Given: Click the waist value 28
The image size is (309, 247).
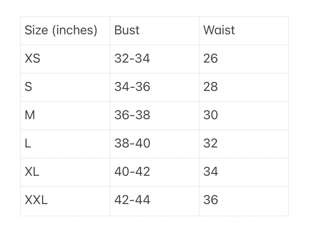Looking at the screenshot, I should pyautogui.click(x=210, y=87).
